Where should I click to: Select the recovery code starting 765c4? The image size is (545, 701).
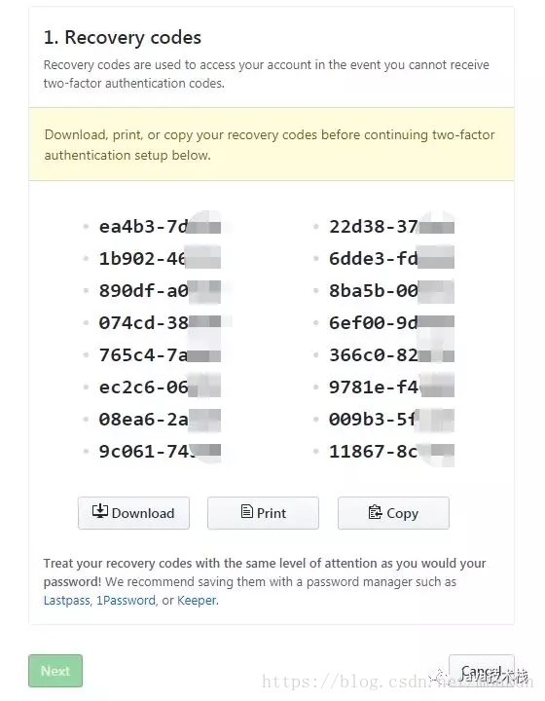[160, 355]
